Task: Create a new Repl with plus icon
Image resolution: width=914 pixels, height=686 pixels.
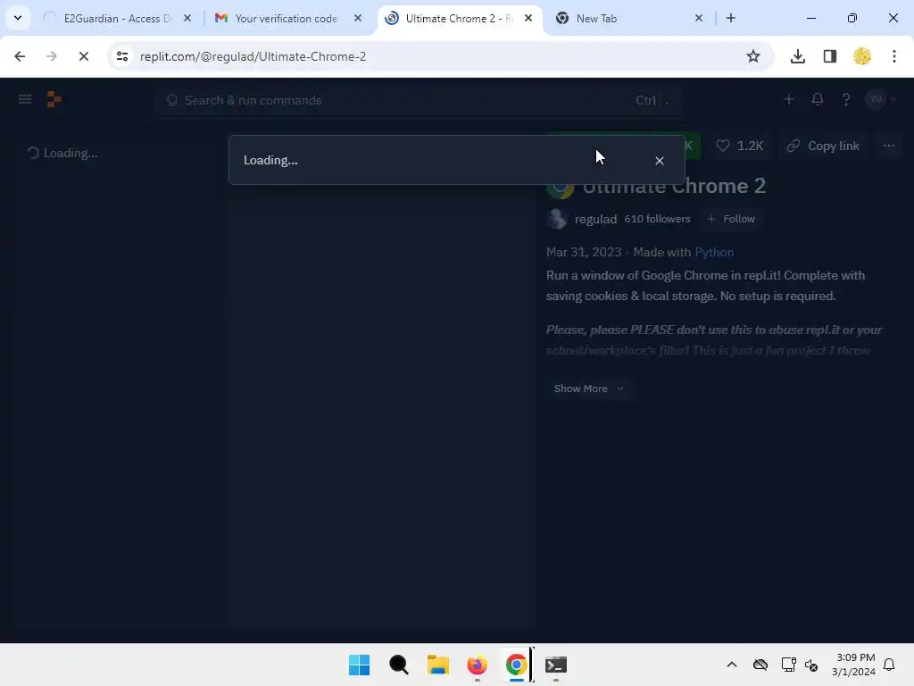Action: (789, 100)
